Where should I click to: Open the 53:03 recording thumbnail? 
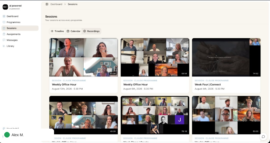pyautogui.click(x=226, y=115)
